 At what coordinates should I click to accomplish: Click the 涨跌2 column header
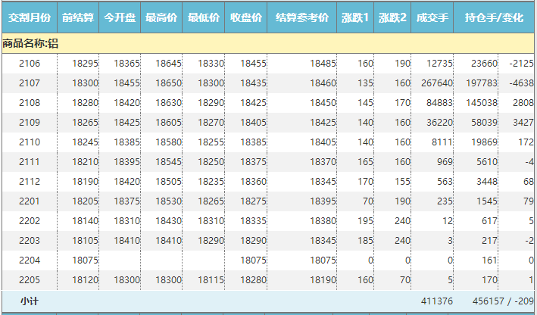tap(392, 17)
